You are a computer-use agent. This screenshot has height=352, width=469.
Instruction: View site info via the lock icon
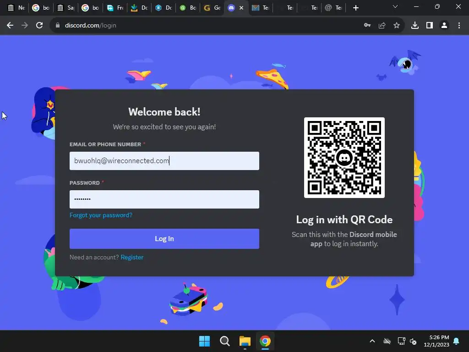(58, 26)
